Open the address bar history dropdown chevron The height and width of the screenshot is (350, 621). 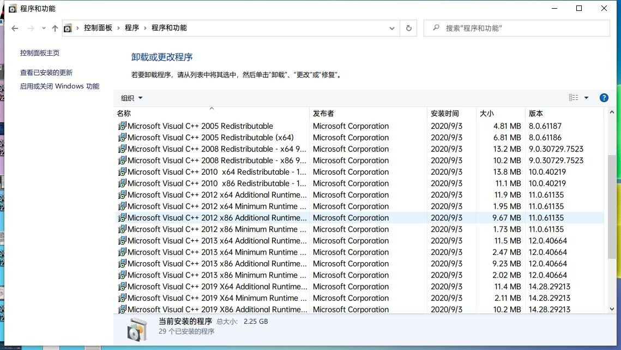coord(391,28)
